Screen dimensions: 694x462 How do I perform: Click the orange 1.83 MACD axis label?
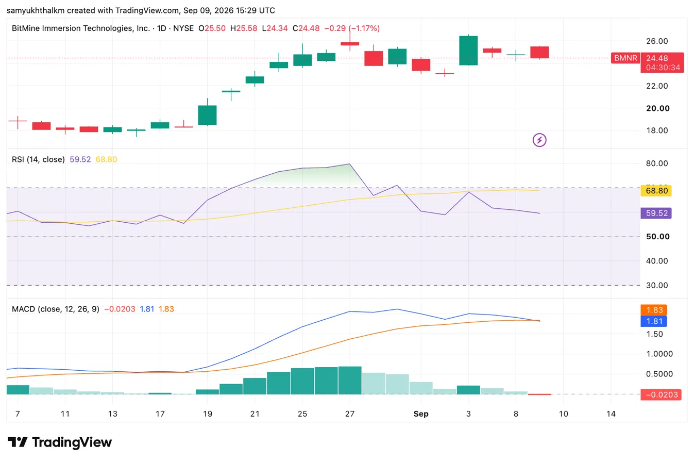click(654, 310)
